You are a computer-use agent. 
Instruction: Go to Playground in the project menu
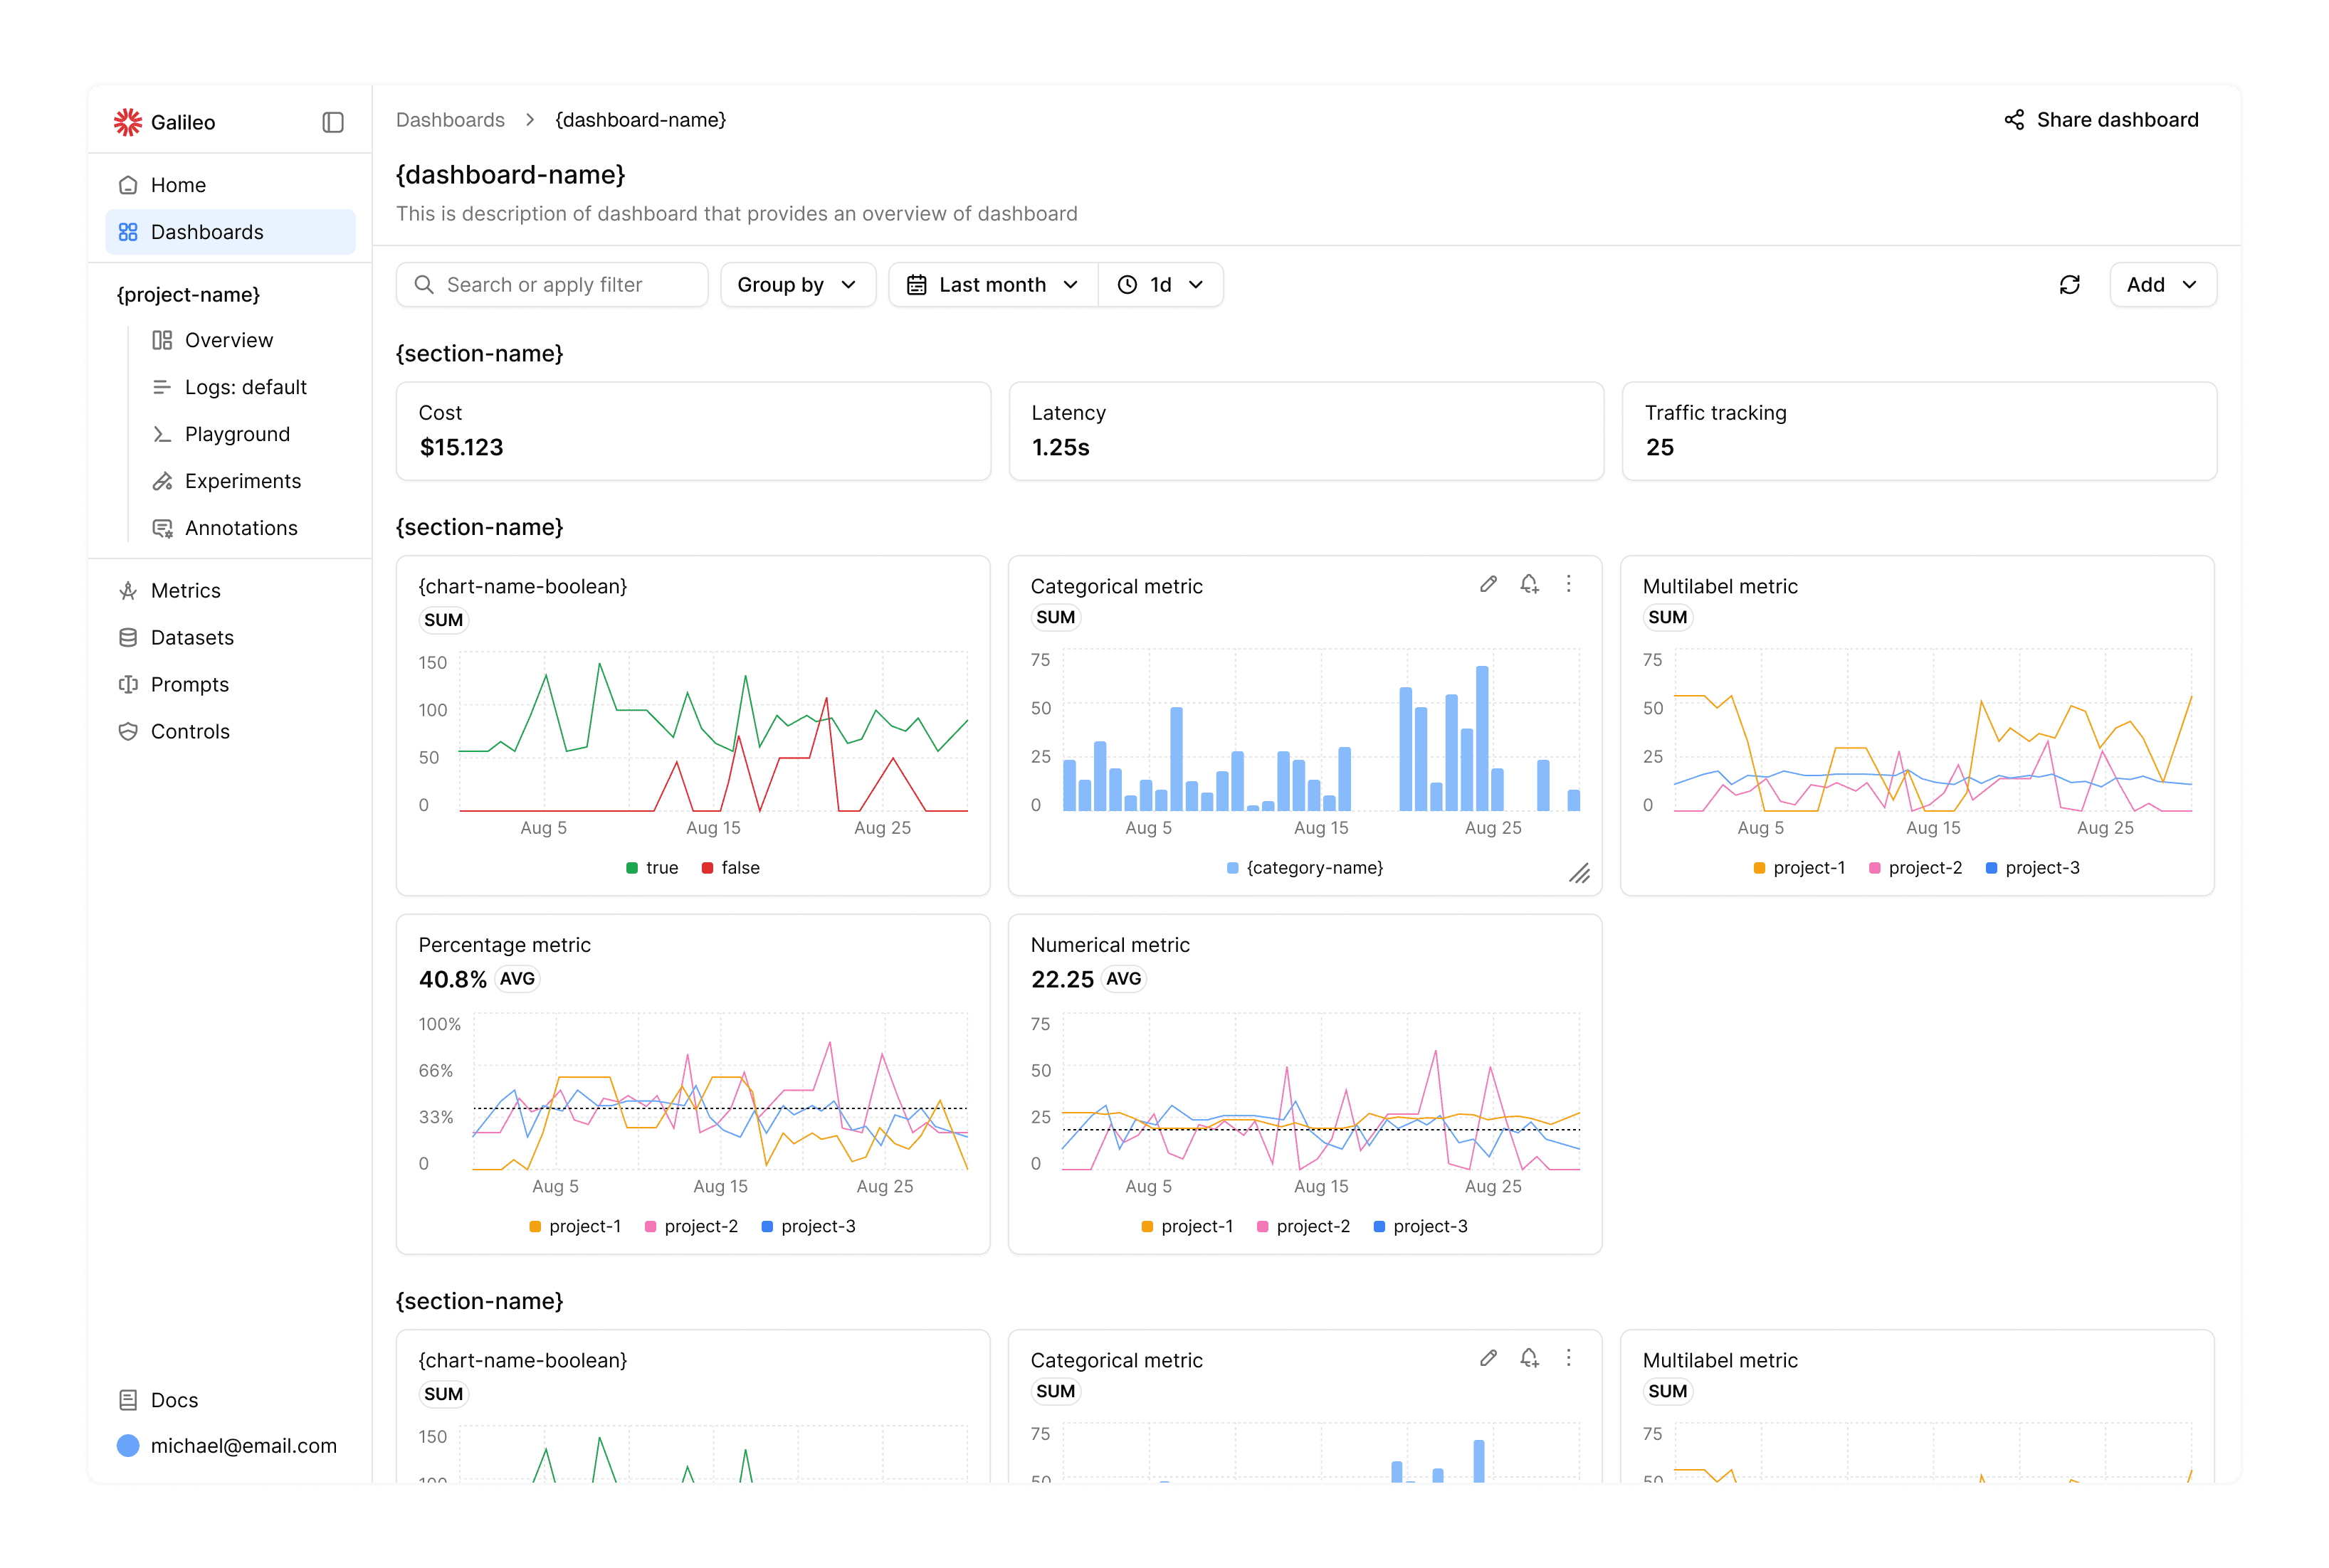tap(237, 434)
